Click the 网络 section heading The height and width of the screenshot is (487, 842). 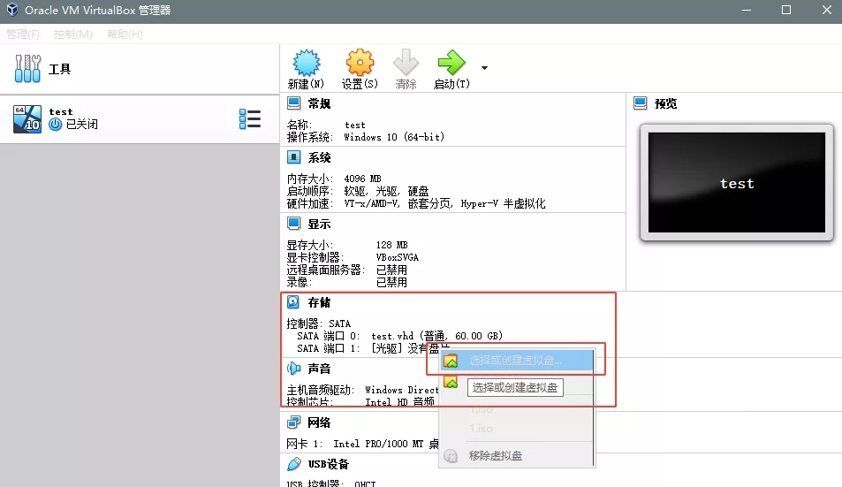point(319,423)
